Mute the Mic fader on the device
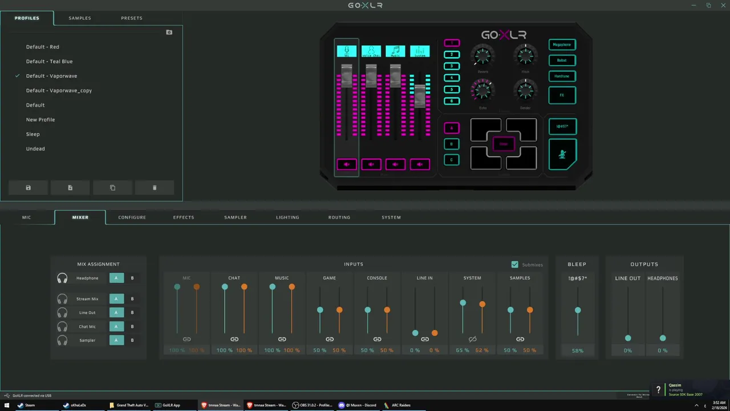Viewport: 730px width, 411px height. point(346,164)
